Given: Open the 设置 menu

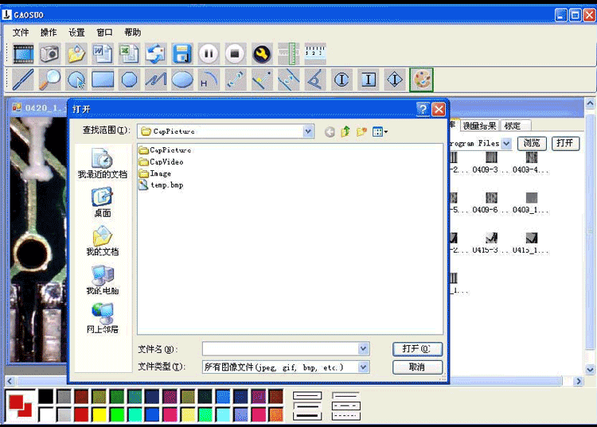Looking at the screenshot, I should pos(76,33).
